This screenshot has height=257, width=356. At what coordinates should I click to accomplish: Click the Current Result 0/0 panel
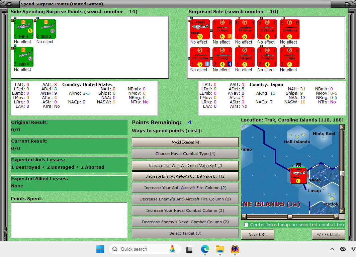[x=69, y=146]
